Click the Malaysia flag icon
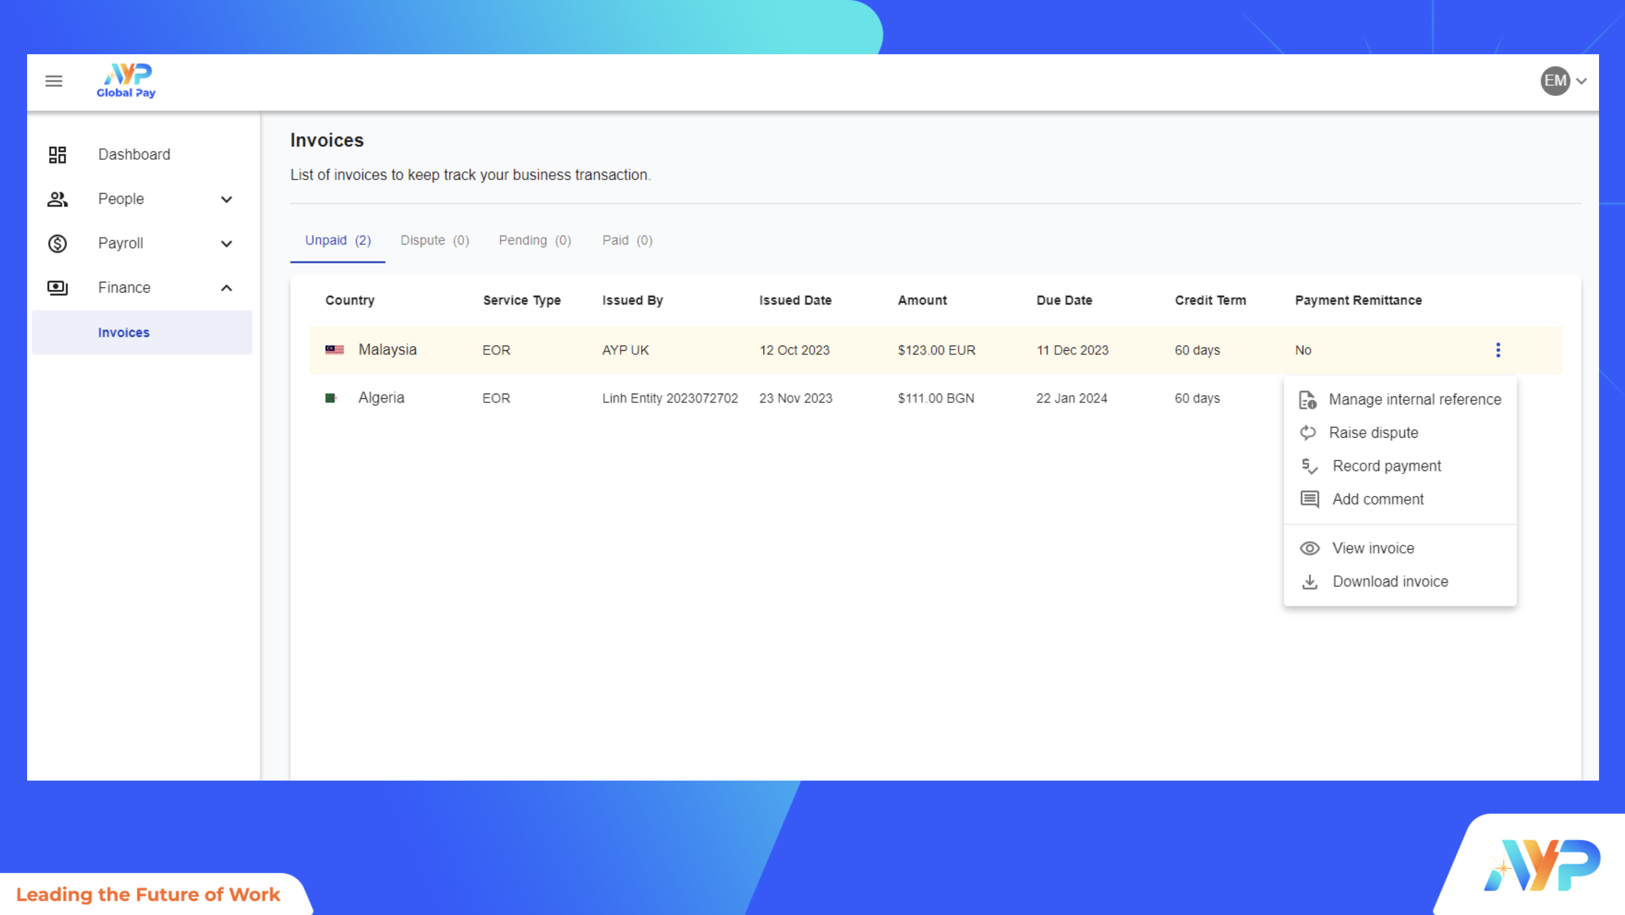1625x915 pixels. point(334,350)
